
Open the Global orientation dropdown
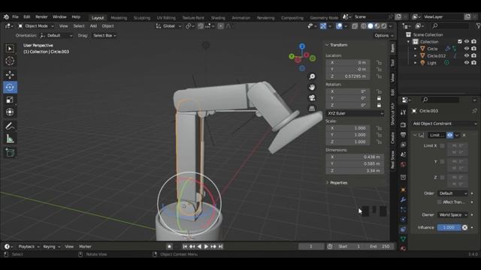tap(168, 26)
